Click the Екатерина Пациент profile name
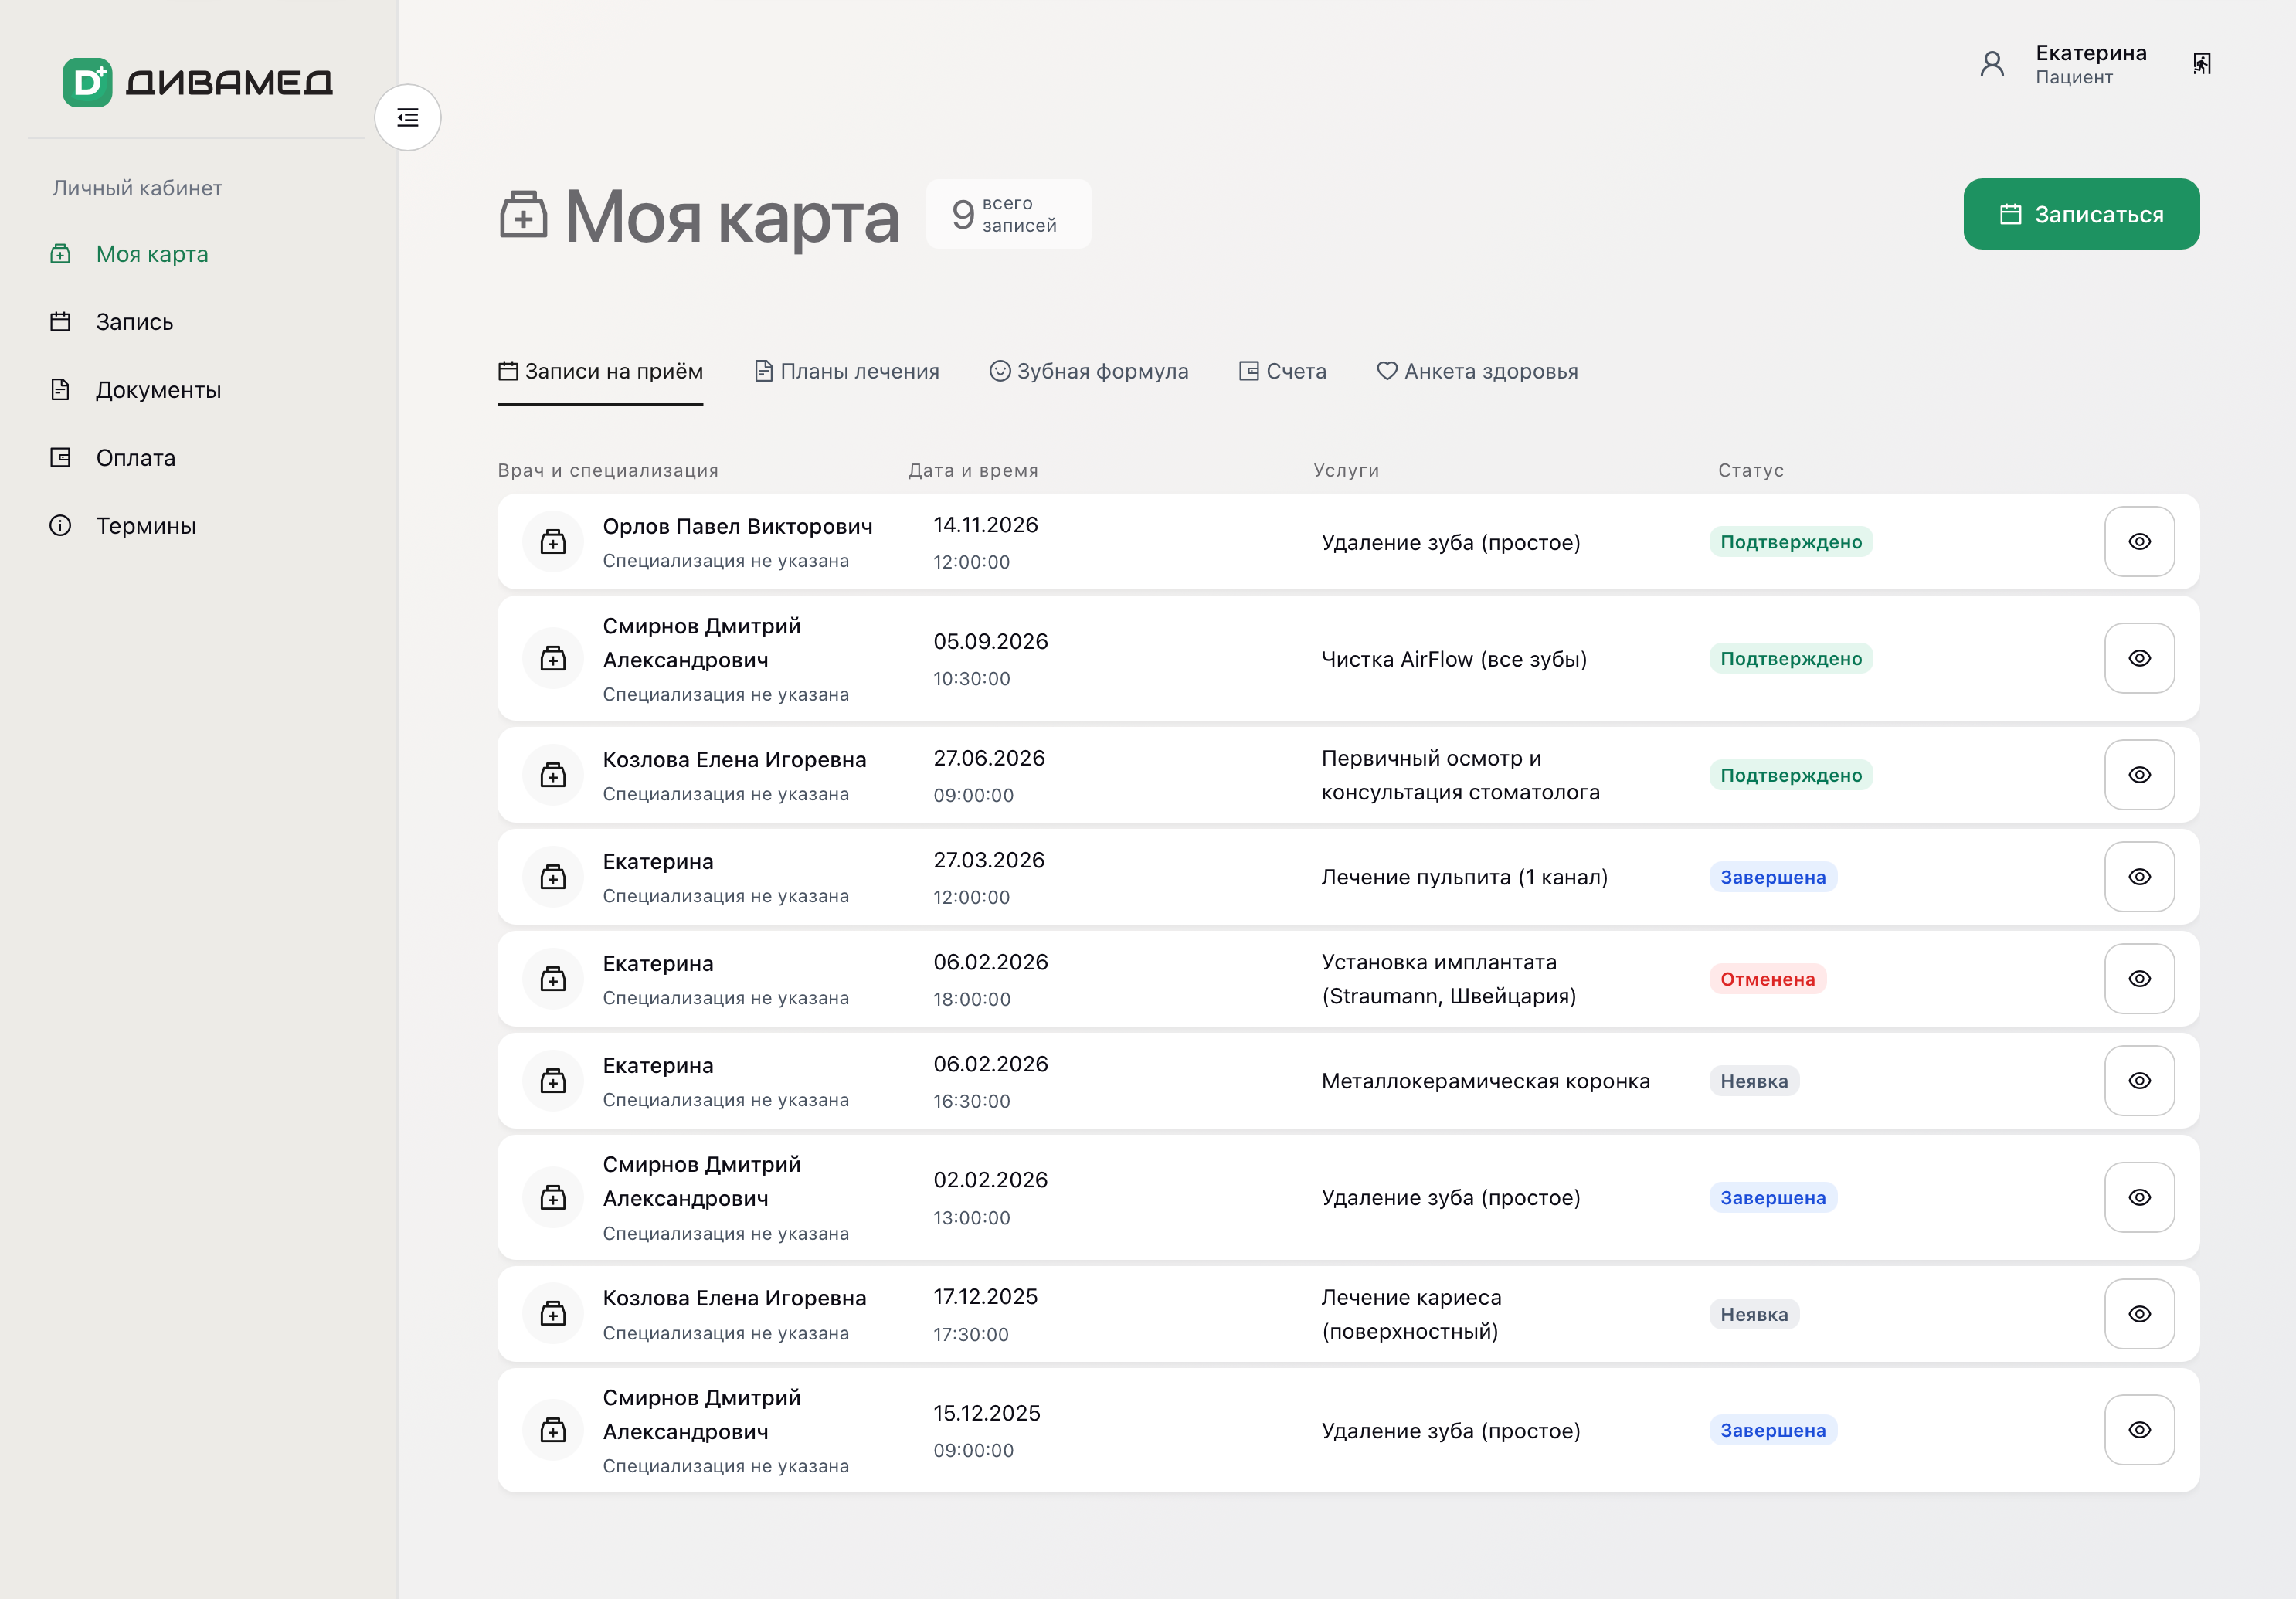This screenshot has width=2296, height=1599. pos(2091,64)
